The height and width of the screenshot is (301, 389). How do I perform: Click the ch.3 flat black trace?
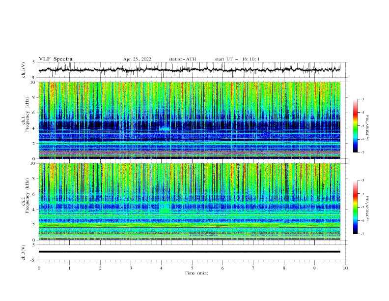[x=189, y=252]
